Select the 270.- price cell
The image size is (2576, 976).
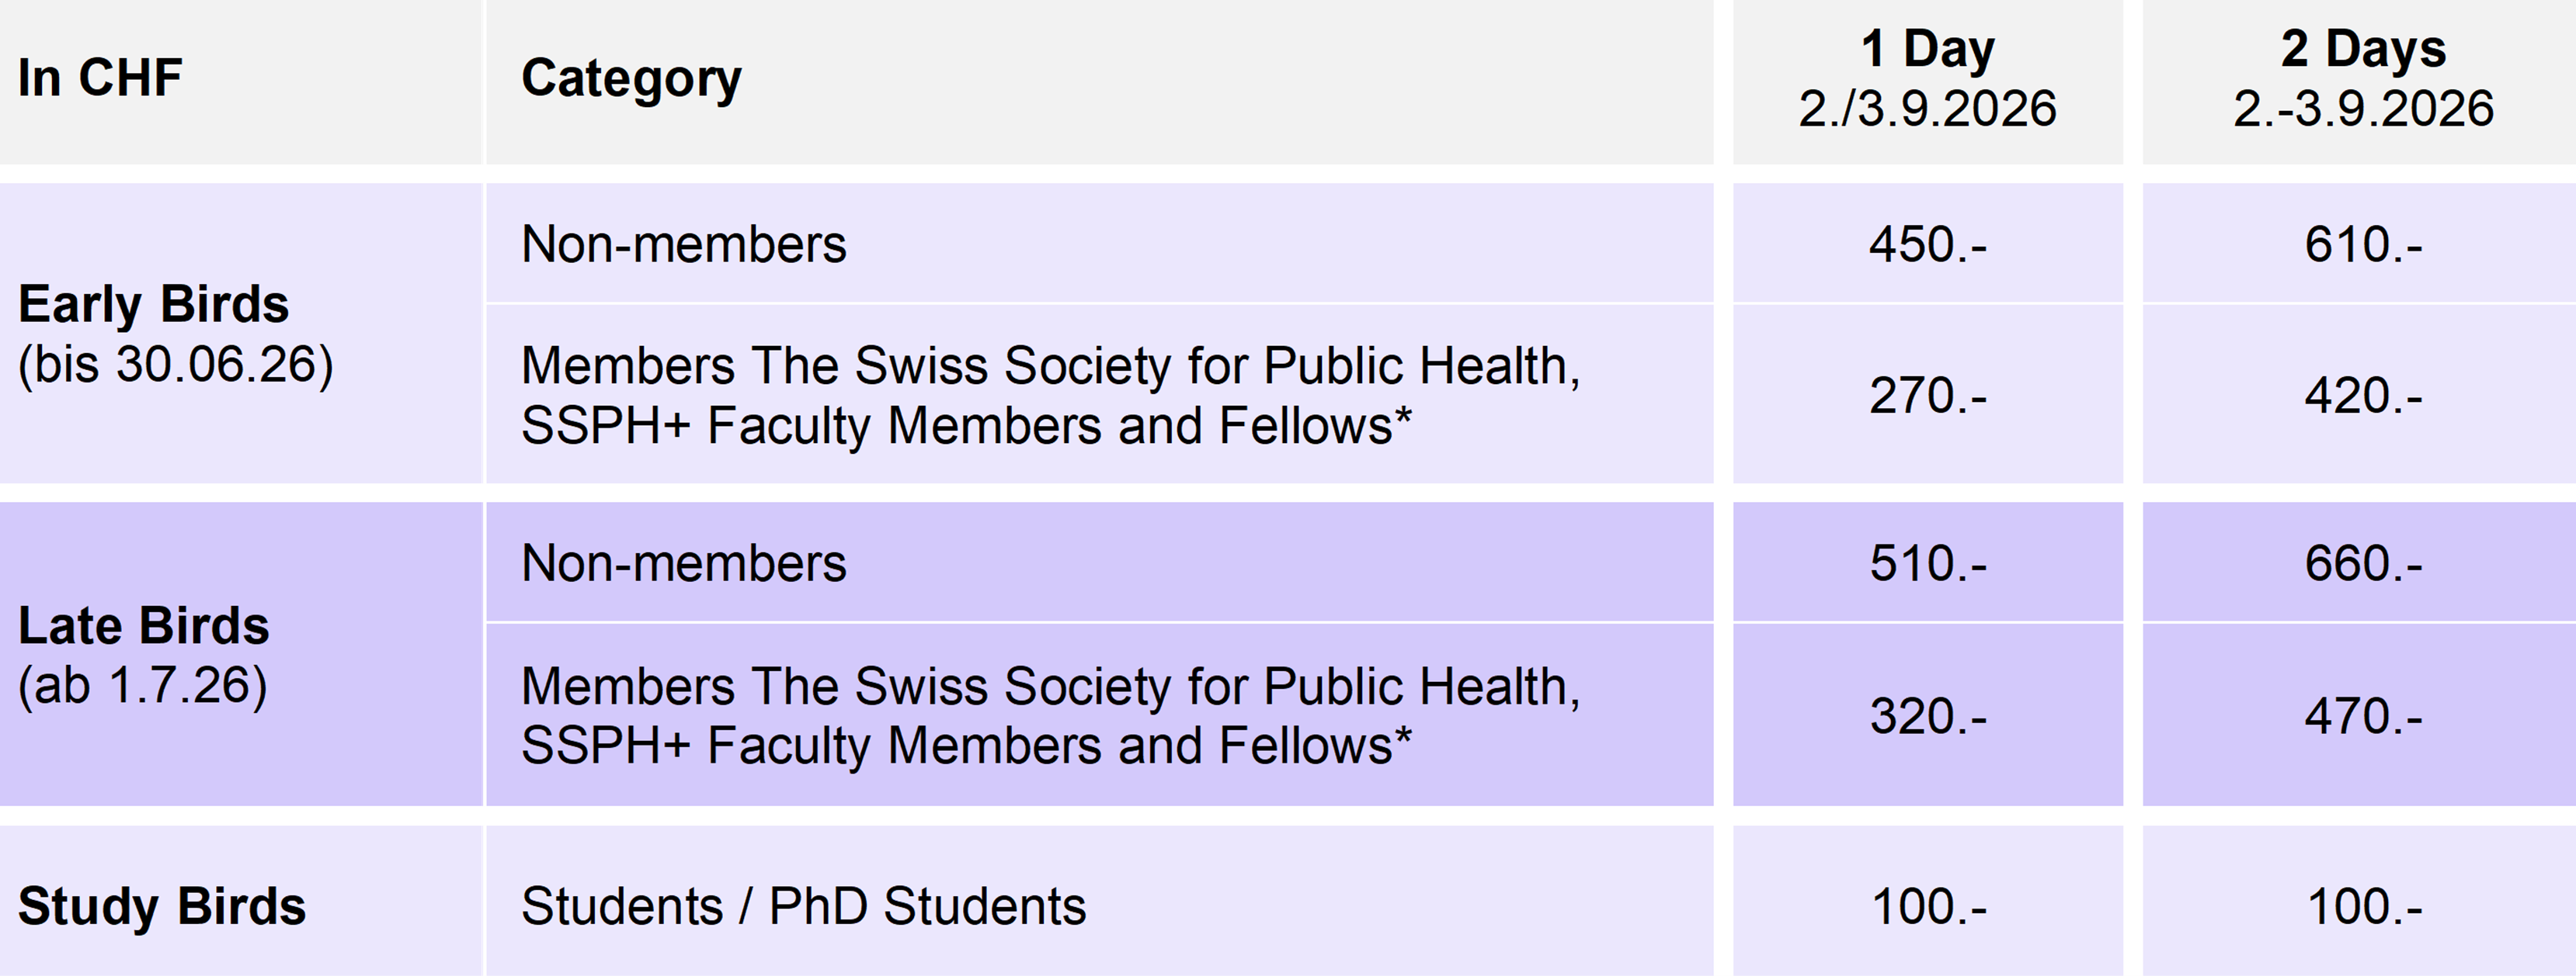tap(1927, 396)
